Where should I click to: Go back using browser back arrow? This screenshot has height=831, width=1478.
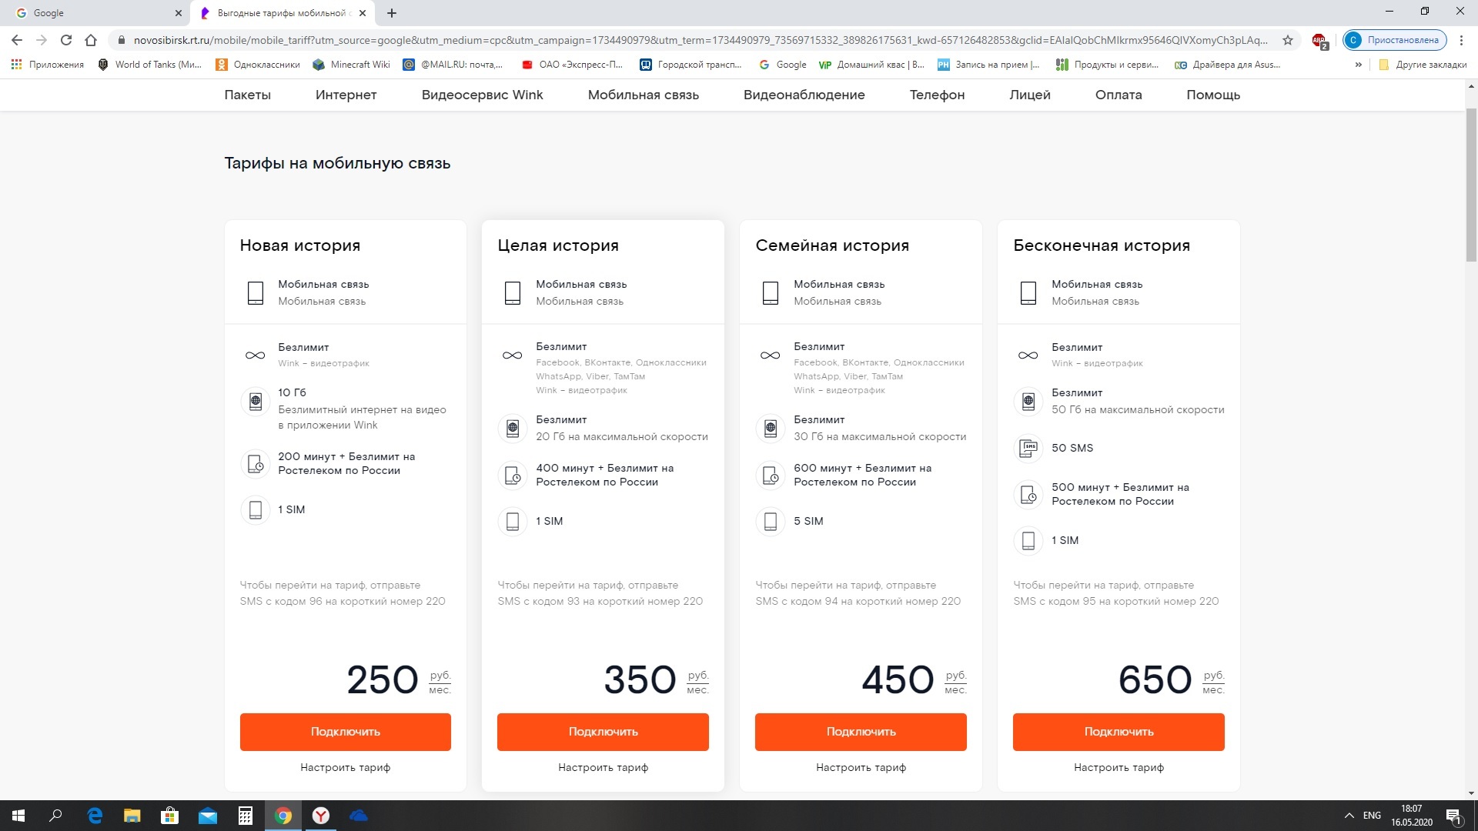click(x=17, y=40)
